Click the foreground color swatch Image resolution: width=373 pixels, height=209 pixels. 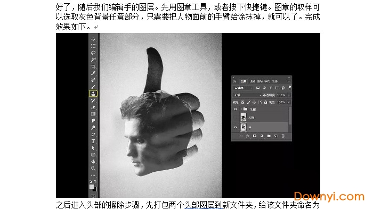[92, 187]
